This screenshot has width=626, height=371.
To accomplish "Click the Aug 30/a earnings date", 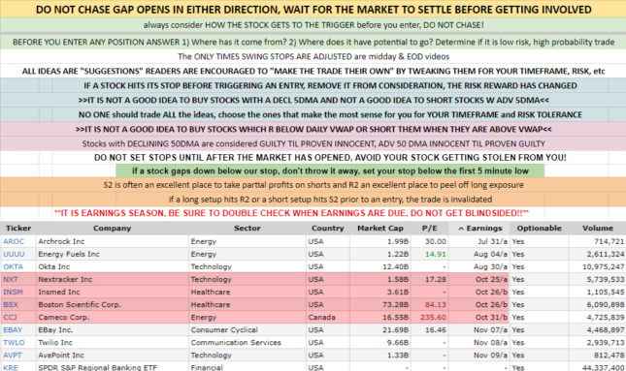I will click(x=491, y=267).
